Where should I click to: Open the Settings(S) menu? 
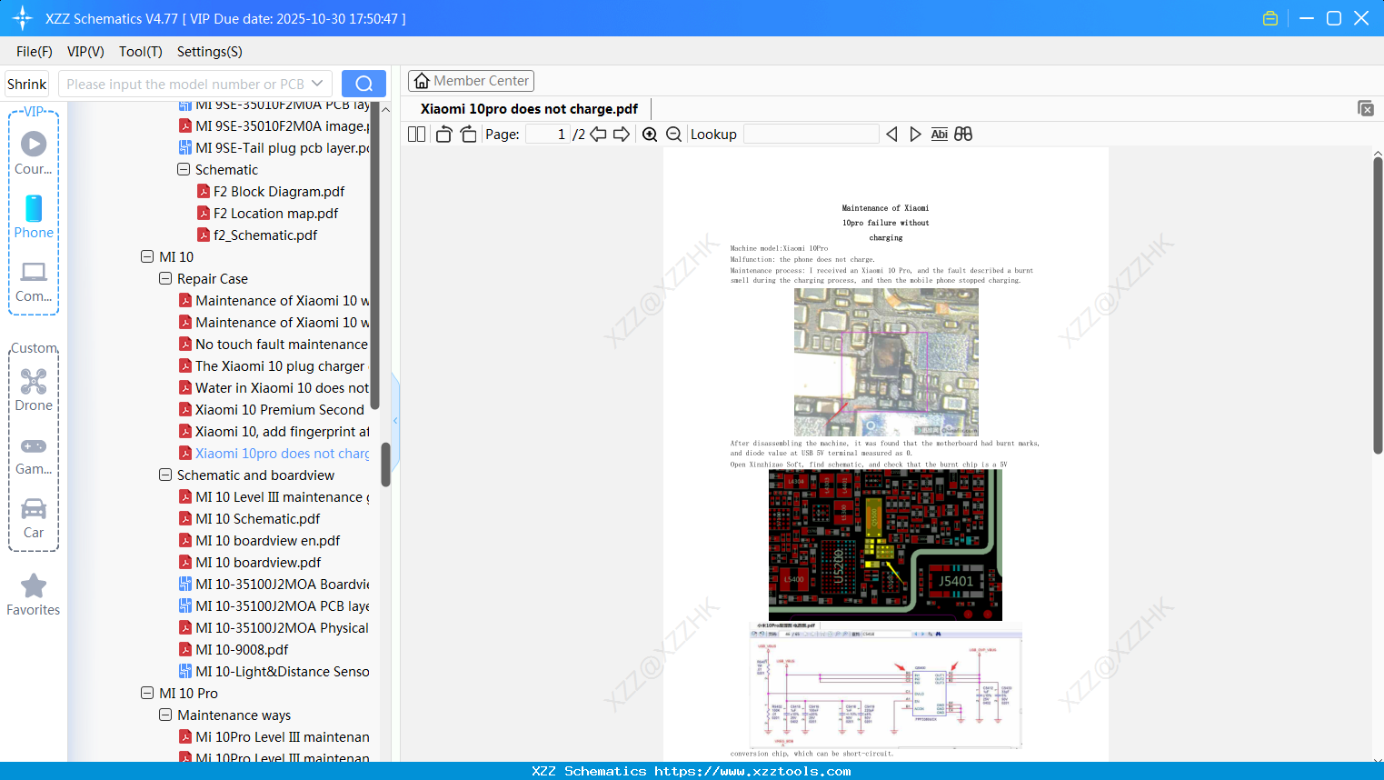(x=210, y=52)
